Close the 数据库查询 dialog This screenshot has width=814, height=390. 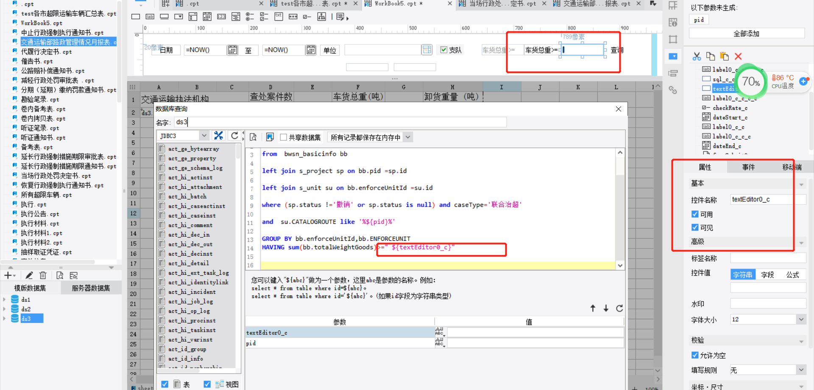[619, 109]
